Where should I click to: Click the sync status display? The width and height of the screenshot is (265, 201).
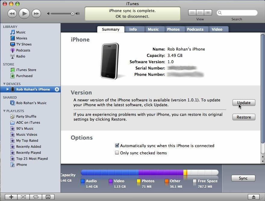click(x=132, y=14)
